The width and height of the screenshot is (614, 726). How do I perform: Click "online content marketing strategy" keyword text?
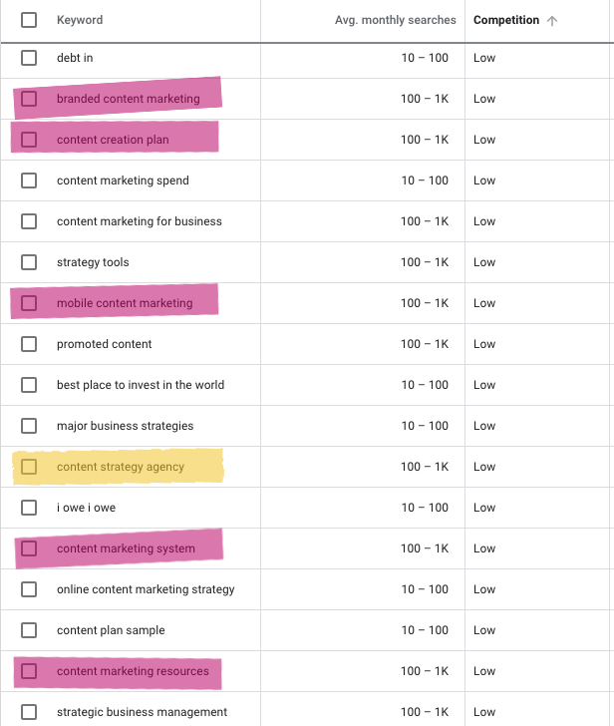click(x=146, y=589)
